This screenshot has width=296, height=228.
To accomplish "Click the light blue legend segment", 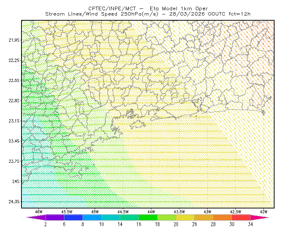I will pyautogui.click(x=92, y=217).
